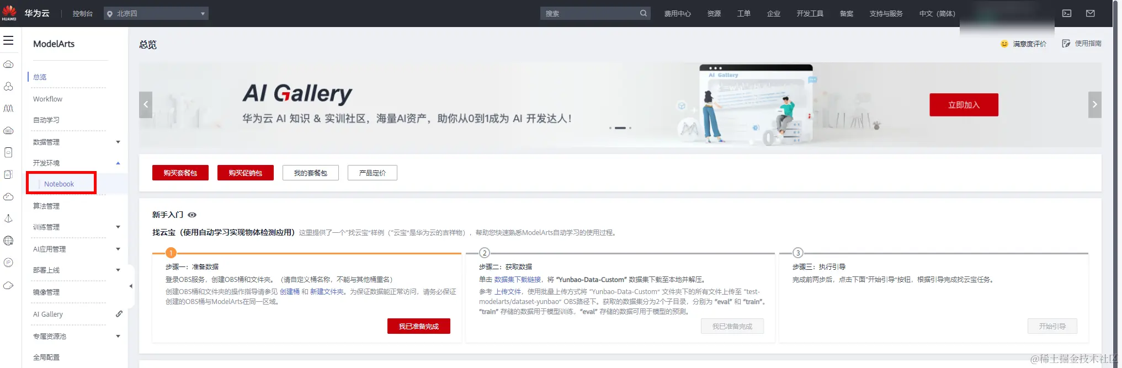The width and height of the screenshot is (1122, 368).
Task: Open 自动学习 in the sidebar
Action: [x=46, y=120]
